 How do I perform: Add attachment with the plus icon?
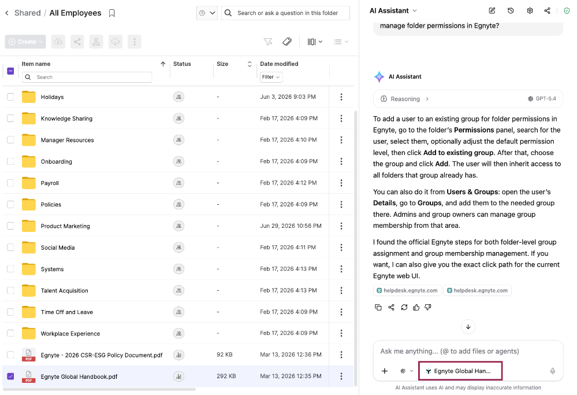[385, 371]
